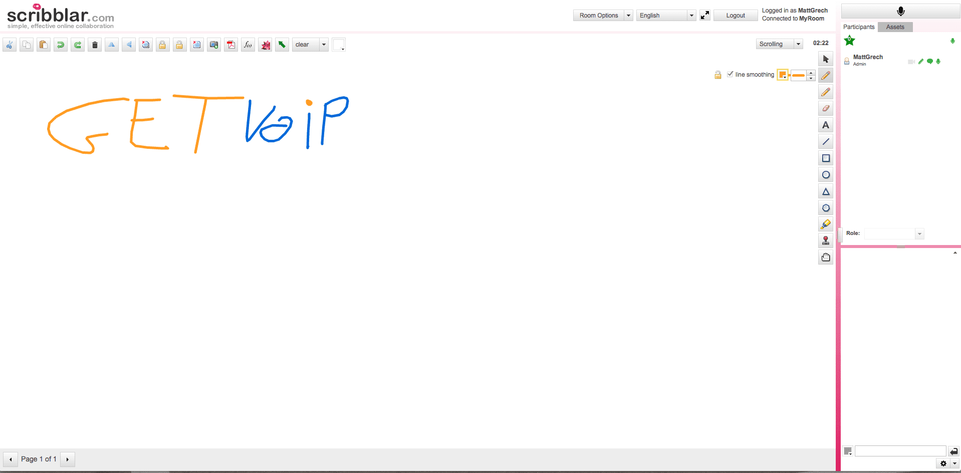Click the Logout button

coord(736,16)
